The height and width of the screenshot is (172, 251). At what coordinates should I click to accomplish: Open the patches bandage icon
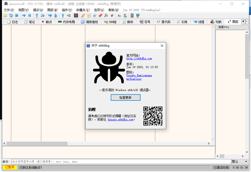pos(83,15)
